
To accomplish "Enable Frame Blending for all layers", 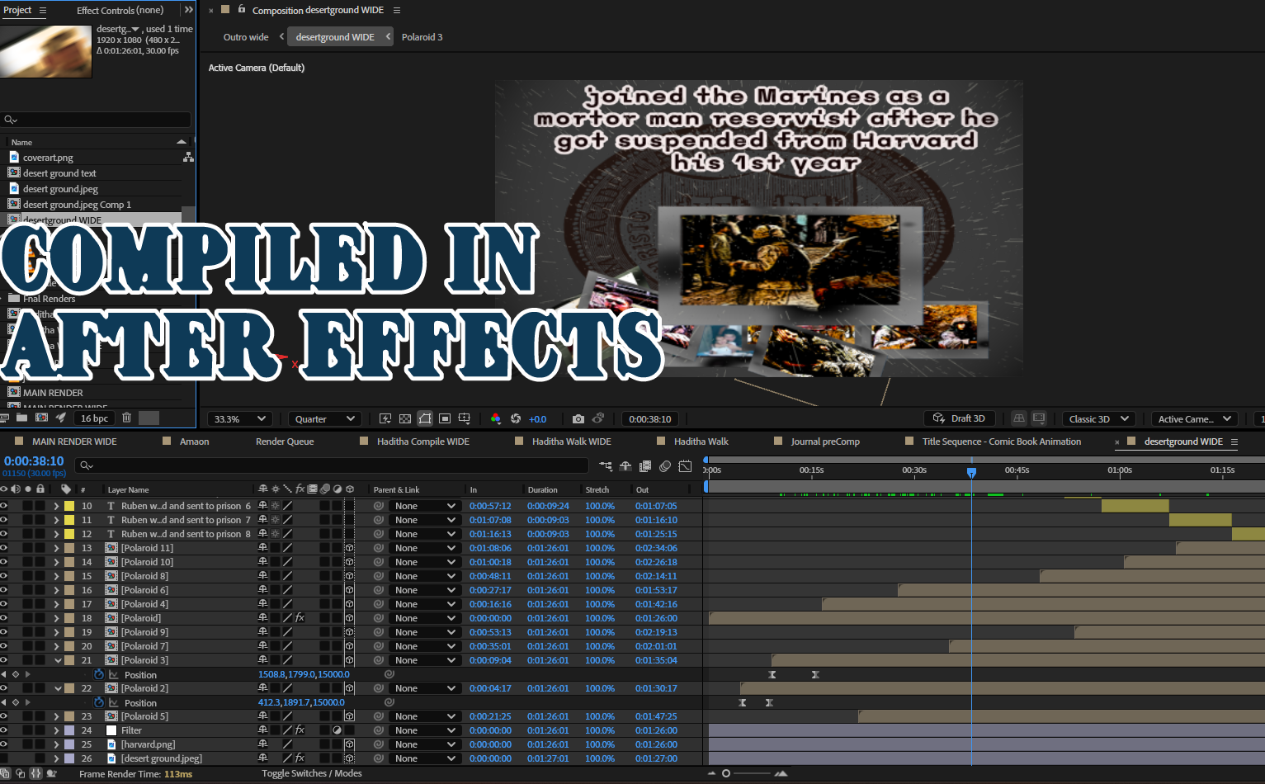I will point(645,466).
